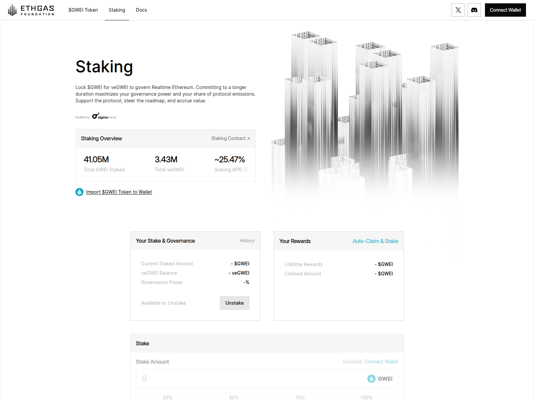Image resolution: width=534 pixels, height=400 pixels.
Task: Open the Staking APR info tooltip icon
Action: pos(245,170)
